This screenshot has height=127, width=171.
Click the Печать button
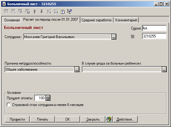tap(42, 119)
